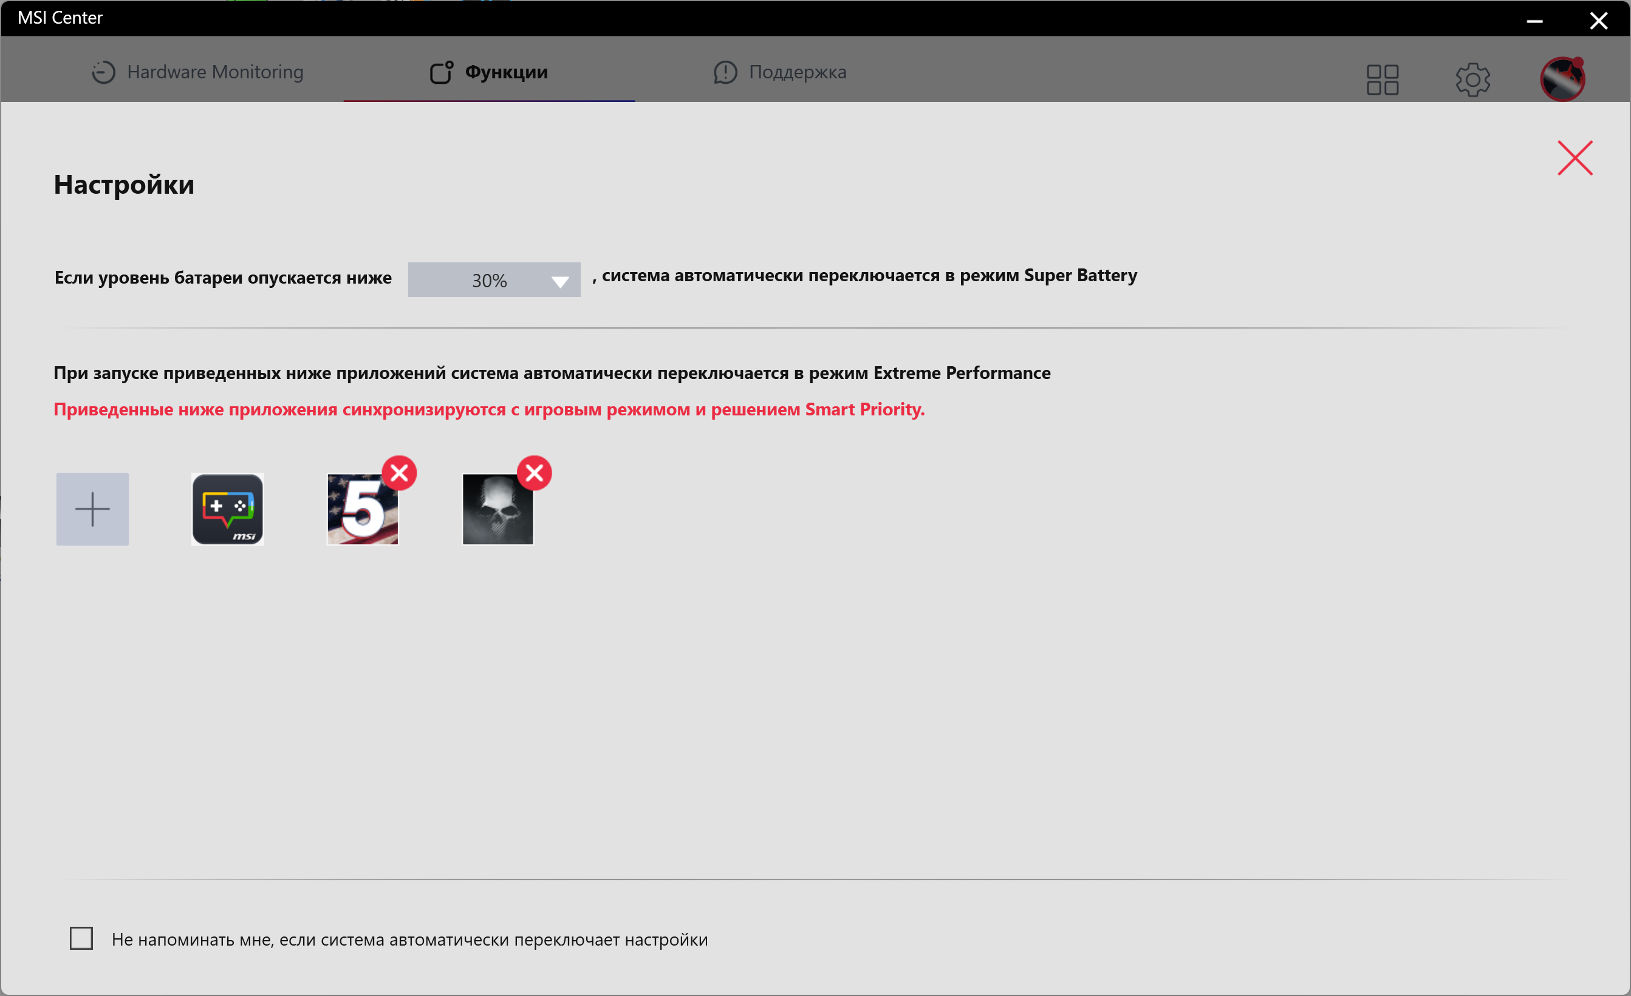1631x996 pixels.
Task: Click the dropdown arrow next to 30%
Action: coord(559,282)
